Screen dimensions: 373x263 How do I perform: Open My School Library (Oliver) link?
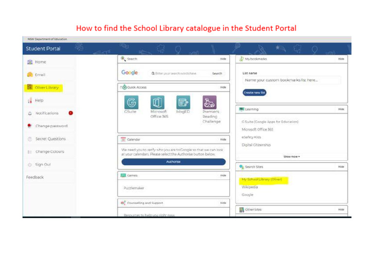262,180
